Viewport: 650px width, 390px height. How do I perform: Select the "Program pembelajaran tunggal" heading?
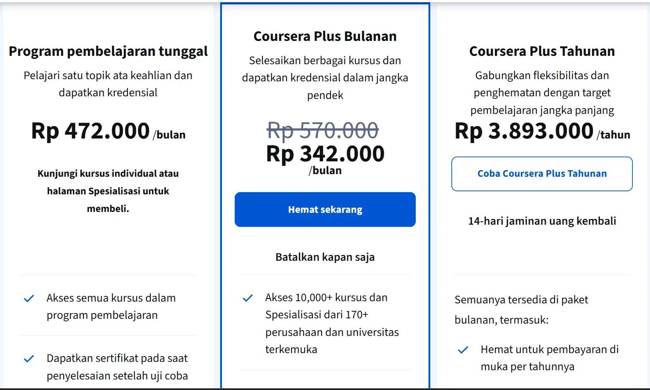[108, 51]
